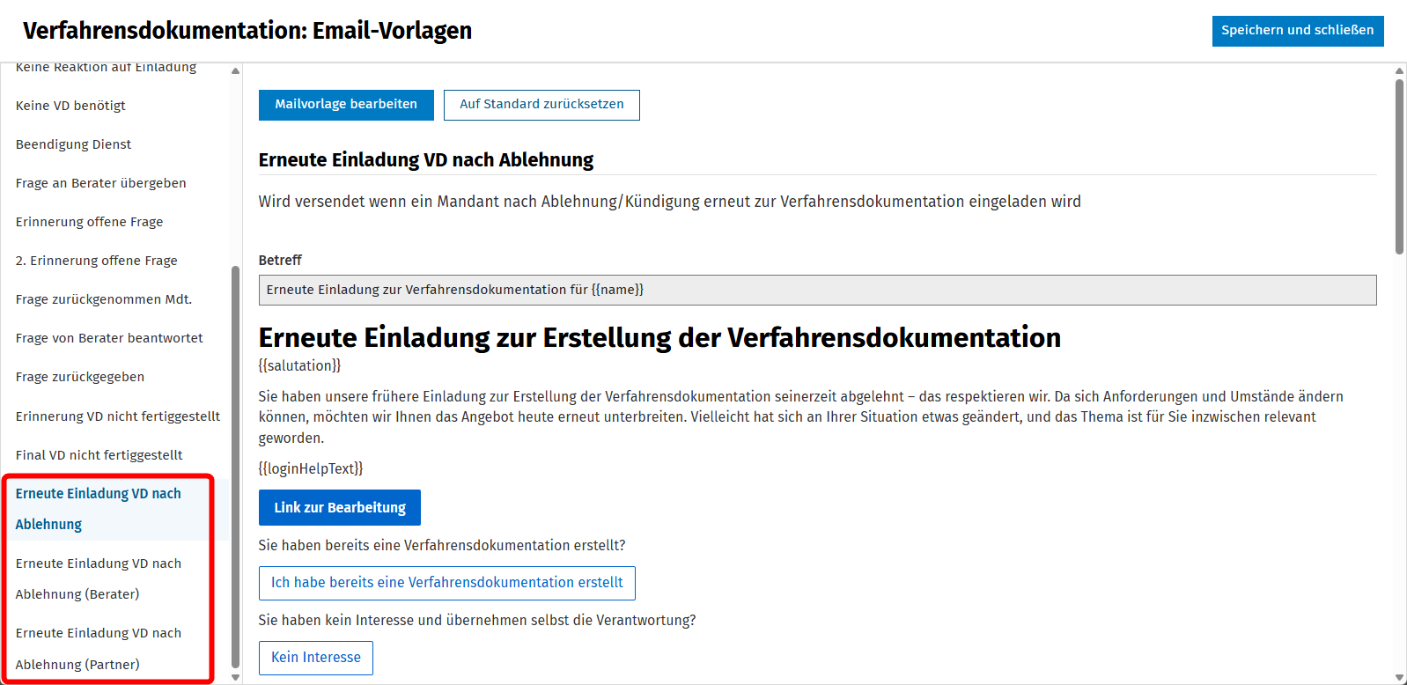
Task: Select Frage zurückgegeben template
Action: pos(80,377)
